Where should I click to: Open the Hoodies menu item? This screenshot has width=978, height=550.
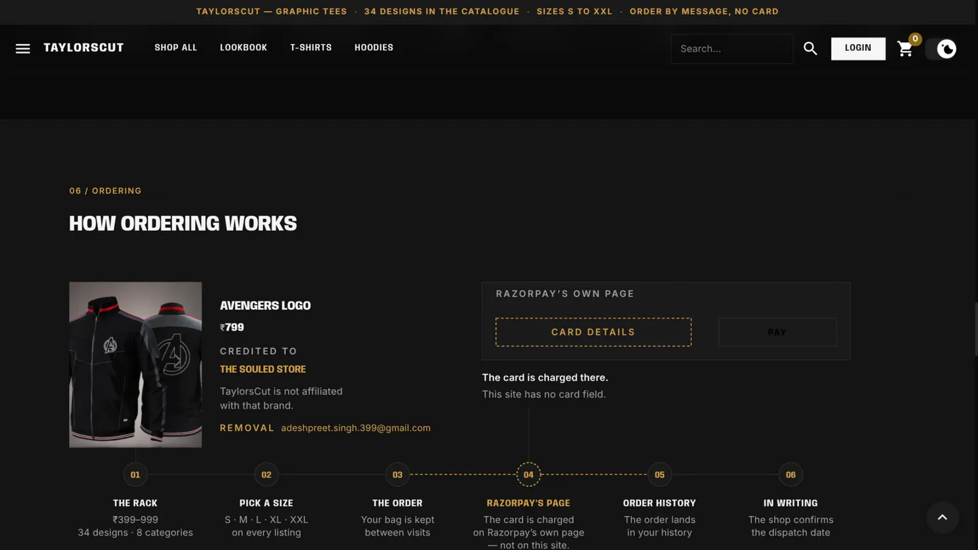tap(374, 48)
